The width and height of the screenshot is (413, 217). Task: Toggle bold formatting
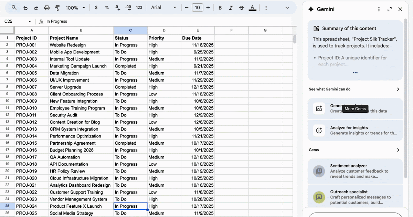[220, 7]
